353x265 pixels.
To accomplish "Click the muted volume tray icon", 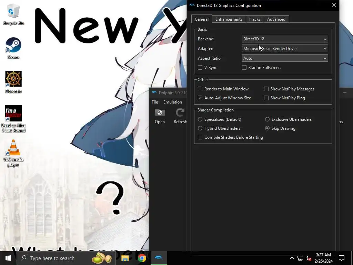I will [x=309, y=258].
